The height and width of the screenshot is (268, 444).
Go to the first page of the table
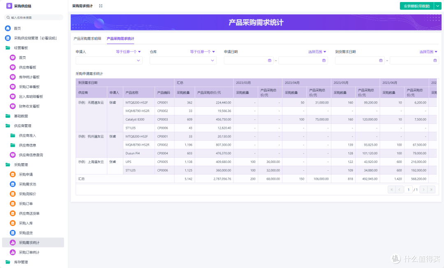[x=392, y=190]
